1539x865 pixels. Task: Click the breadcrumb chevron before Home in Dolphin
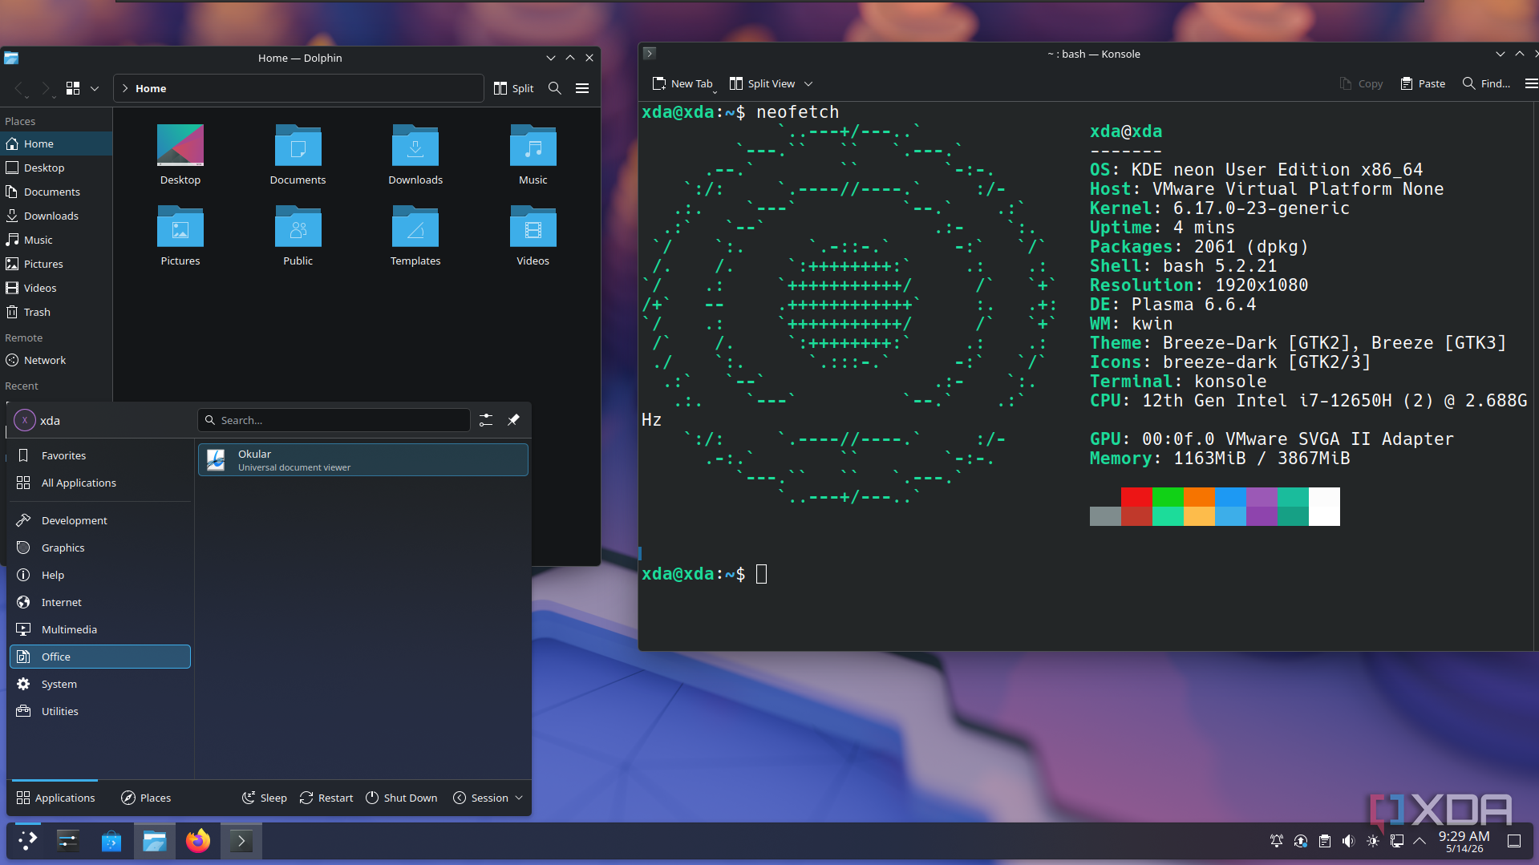(125, 88)
